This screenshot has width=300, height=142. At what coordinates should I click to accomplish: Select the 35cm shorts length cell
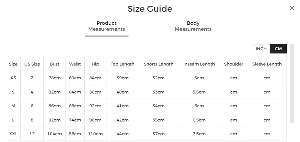158,120
